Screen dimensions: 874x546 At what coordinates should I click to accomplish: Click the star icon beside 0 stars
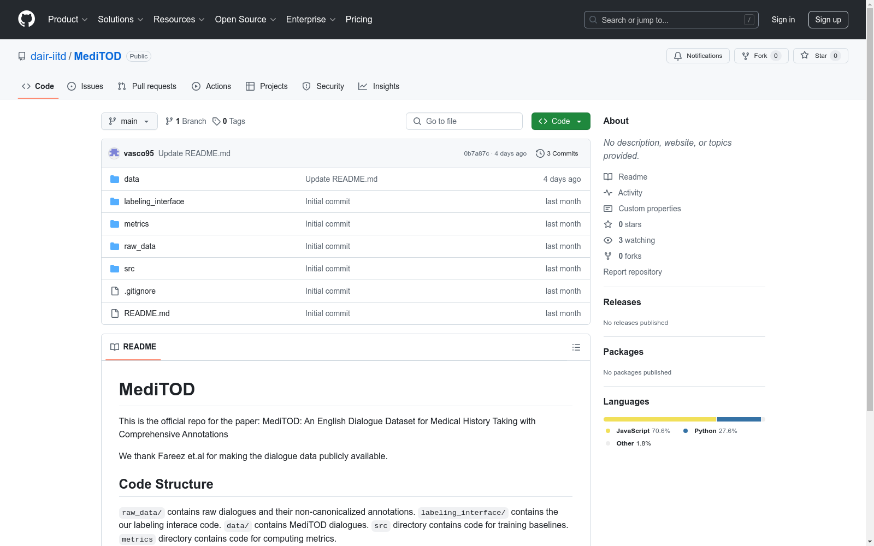pos(608,224)
